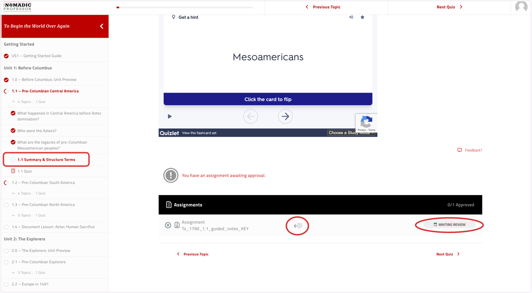Viewport: 532px width, 293px height.
Task: Click the course progress bar
Action: [x=184, y=7]
